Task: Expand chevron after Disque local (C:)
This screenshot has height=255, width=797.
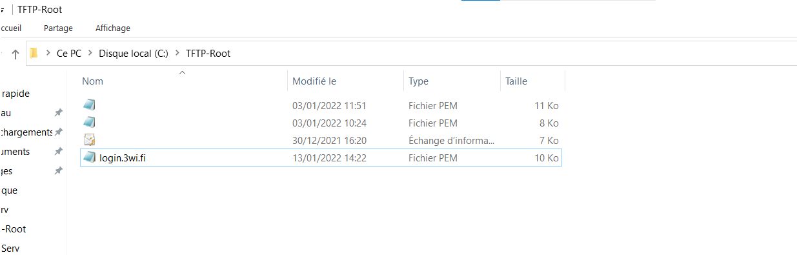Action: [x=177, y=54]
